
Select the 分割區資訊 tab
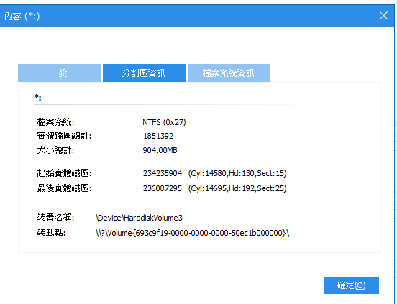coord(144,73)
